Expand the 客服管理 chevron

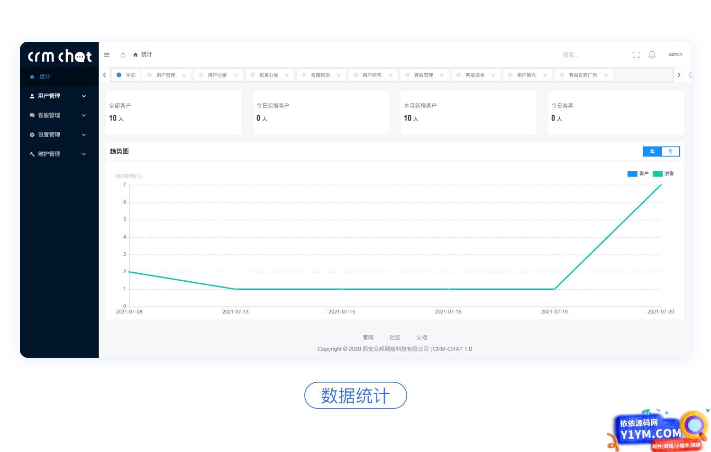pos(84,115)
